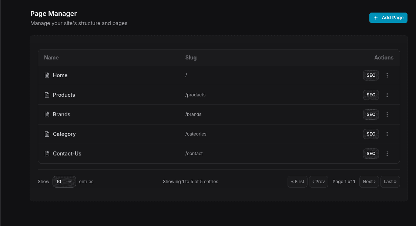Image resolution: width=416 pixels, height=226 pixels.
Task: Click the /products slug
Action: (x=195, y=95)
